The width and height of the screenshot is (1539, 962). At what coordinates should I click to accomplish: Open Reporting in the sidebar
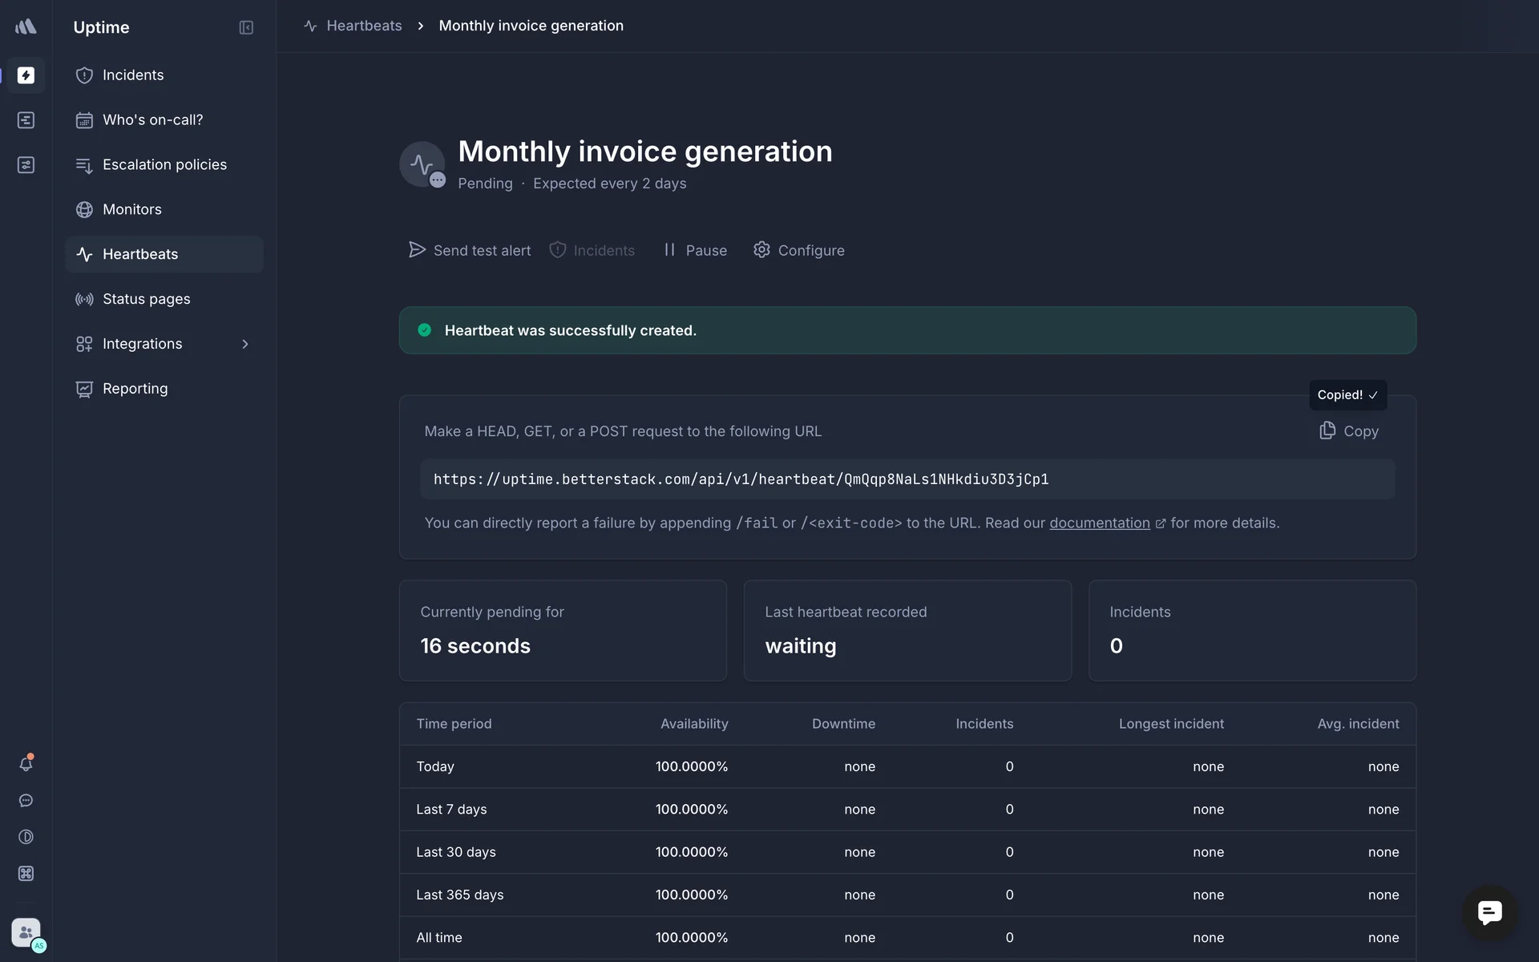(x=135, y=389)
